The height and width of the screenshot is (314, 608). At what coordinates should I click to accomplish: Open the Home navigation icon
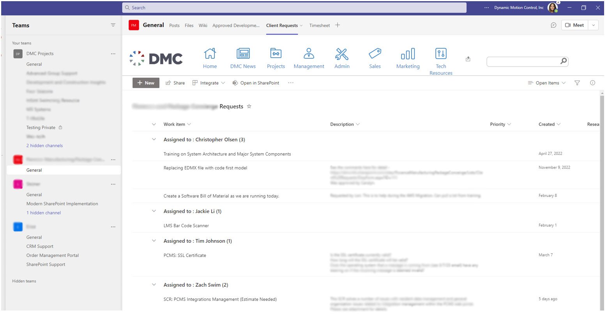[x=210, y=54]
